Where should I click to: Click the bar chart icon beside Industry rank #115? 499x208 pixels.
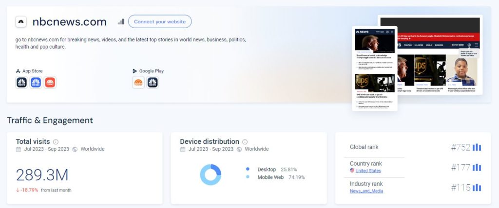(477, 188)
